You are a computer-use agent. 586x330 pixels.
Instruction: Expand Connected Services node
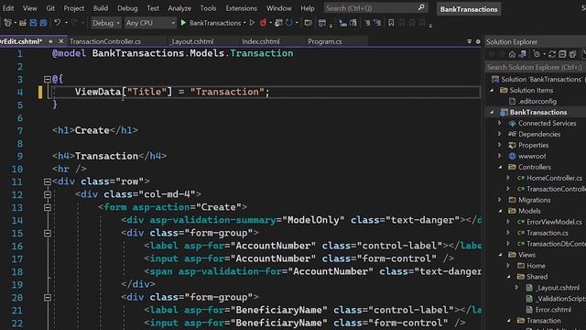500,123
